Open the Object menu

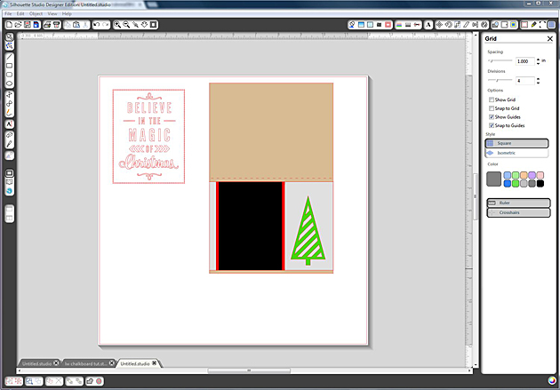[x=36, y=13]
